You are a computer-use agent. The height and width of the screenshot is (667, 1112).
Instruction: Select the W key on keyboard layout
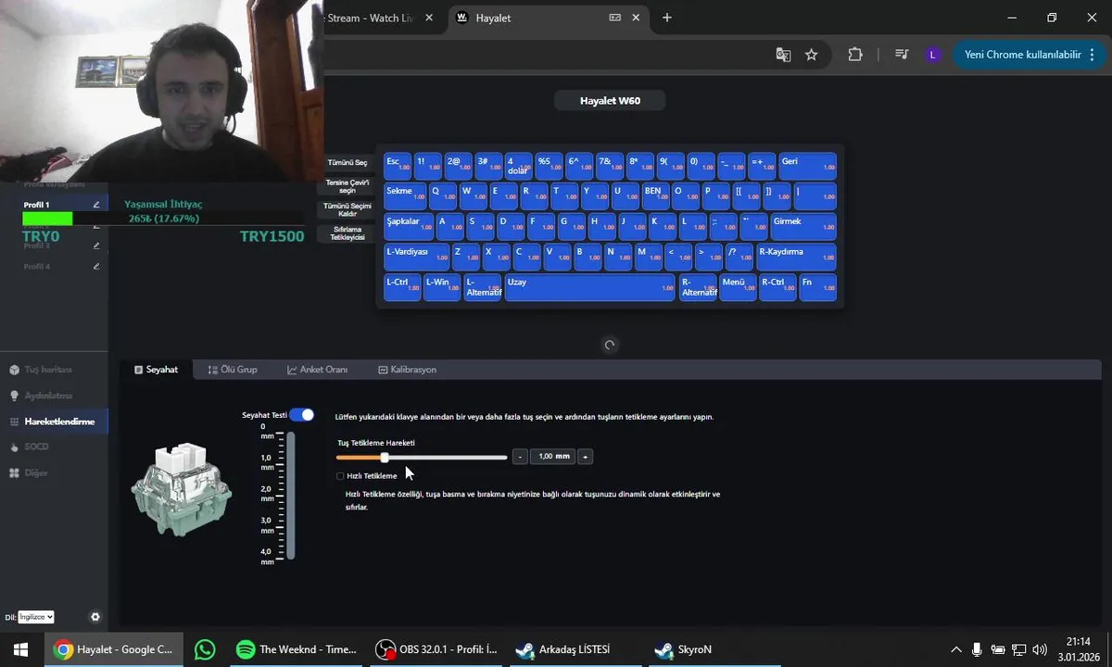pyautogui.click(x=473, y=196)
